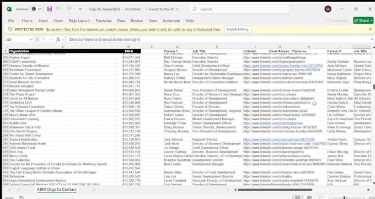Select the Humane Society of Missouri cell
Screen dimensions: 375x199
click(63, 66)
